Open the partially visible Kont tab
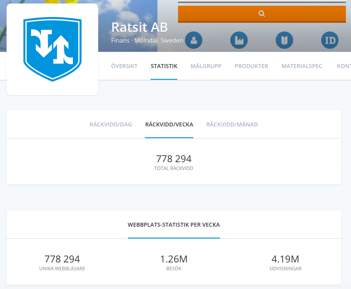 click(x=344, y=66)
